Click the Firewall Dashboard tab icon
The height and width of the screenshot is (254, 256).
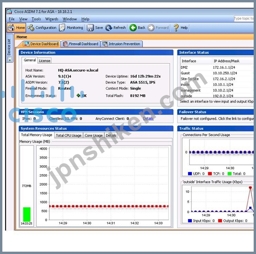coord(65,44)
